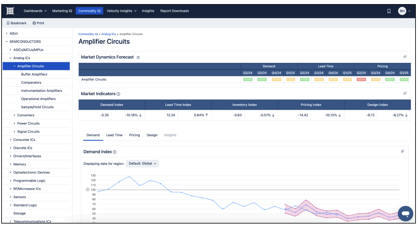Click red Pricing Q2/24 forecast swatch

click(361, 79)
